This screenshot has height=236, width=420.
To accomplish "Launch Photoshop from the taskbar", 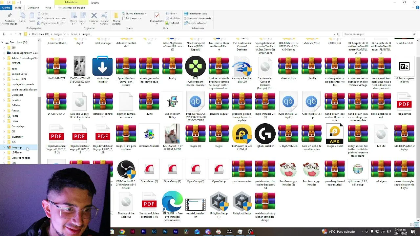I will [x=165, y=232].
